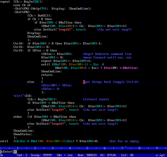Click ruler column mark 2
The width and height of the screenshot is (167, 157).
[x=35, y=148]
